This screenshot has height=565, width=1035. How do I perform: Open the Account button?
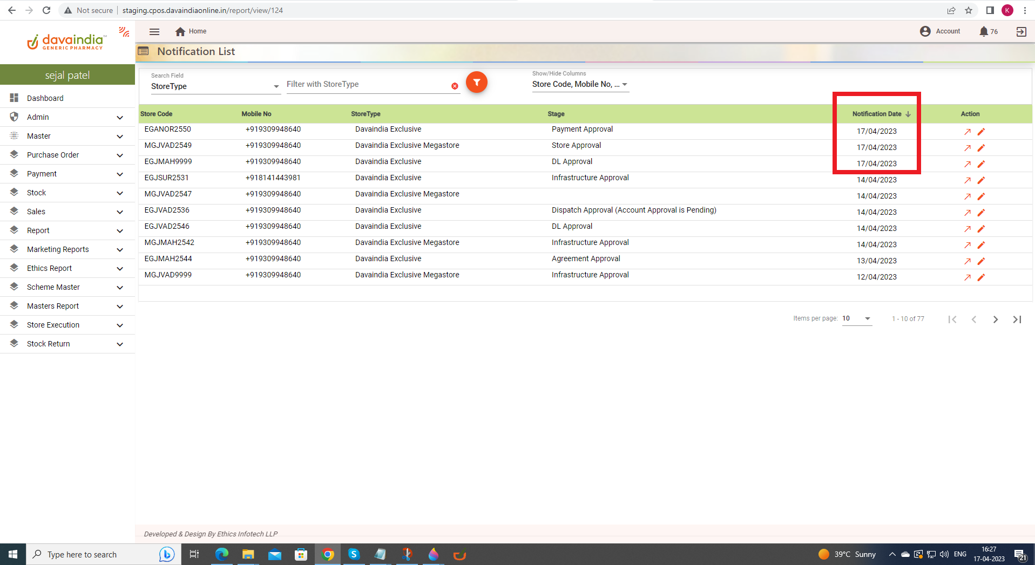point(940,31)
